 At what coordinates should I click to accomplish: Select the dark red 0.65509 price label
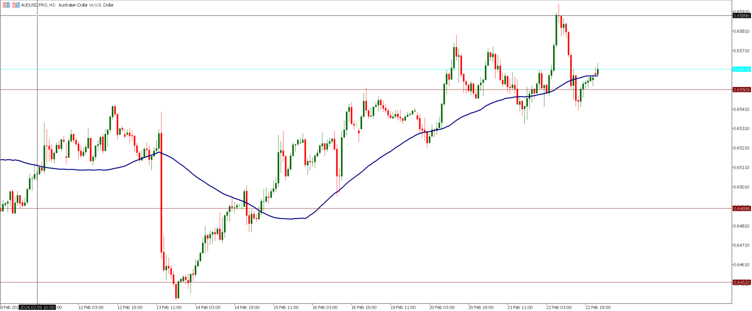click(741, 90)
